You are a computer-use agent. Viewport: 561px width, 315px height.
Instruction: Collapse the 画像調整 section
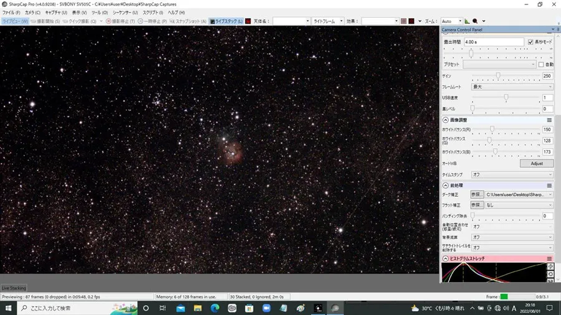click(446, 120)
